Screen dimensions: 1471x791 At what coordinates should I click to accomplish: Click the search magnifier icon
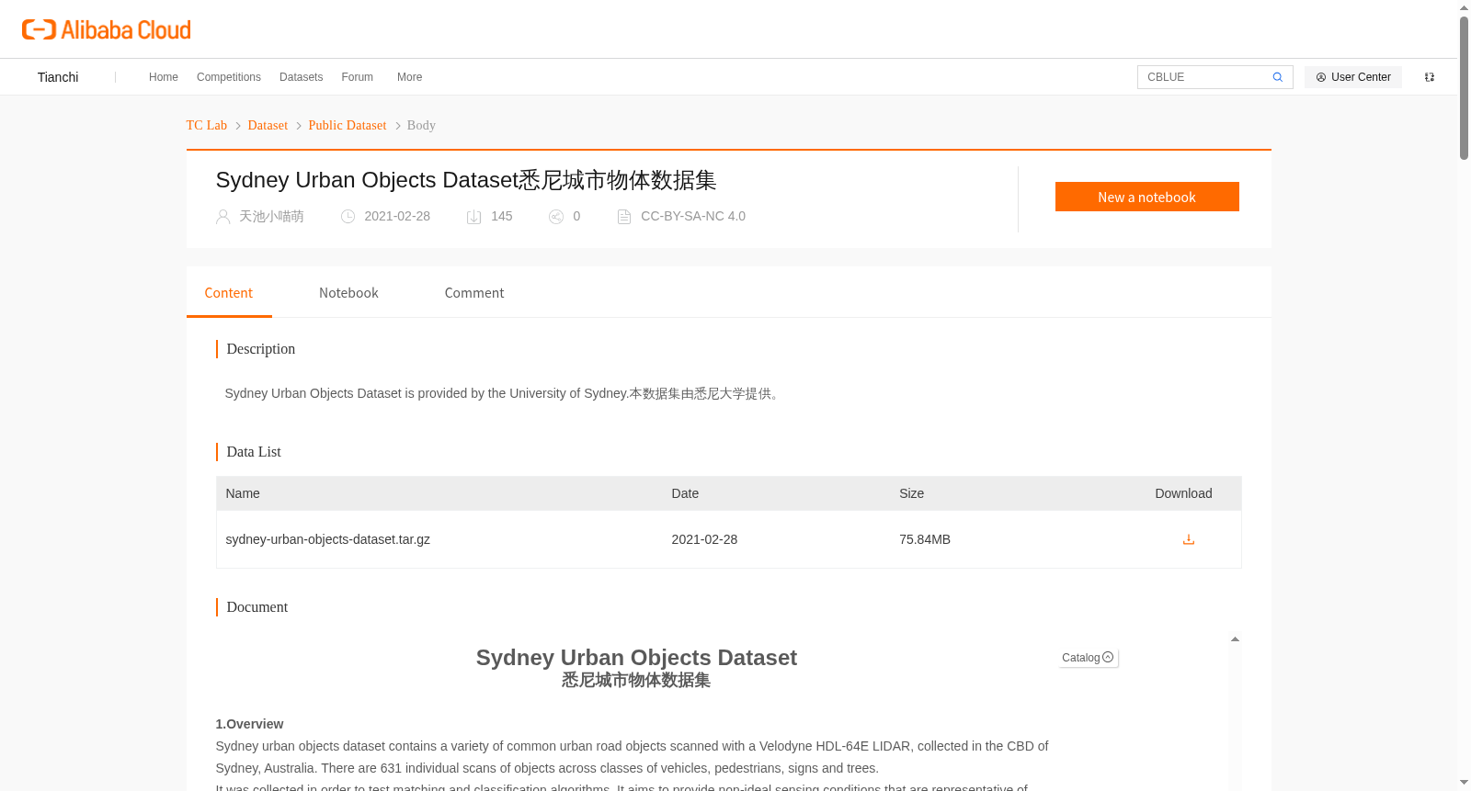(1277, 77)
